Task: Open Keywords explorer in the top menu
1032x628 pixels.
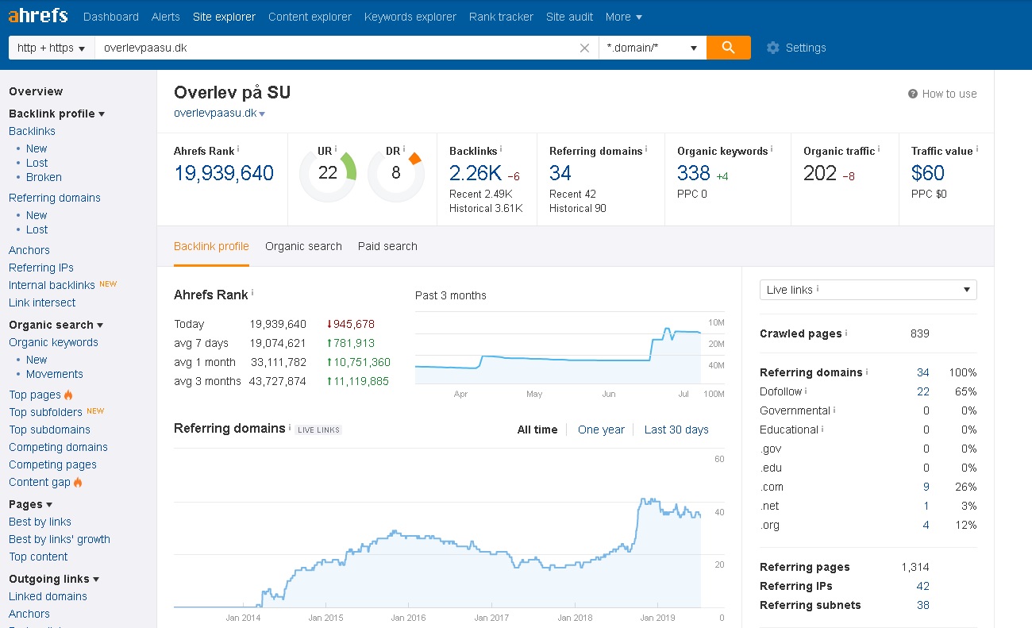Action: (x=410, y=17)
